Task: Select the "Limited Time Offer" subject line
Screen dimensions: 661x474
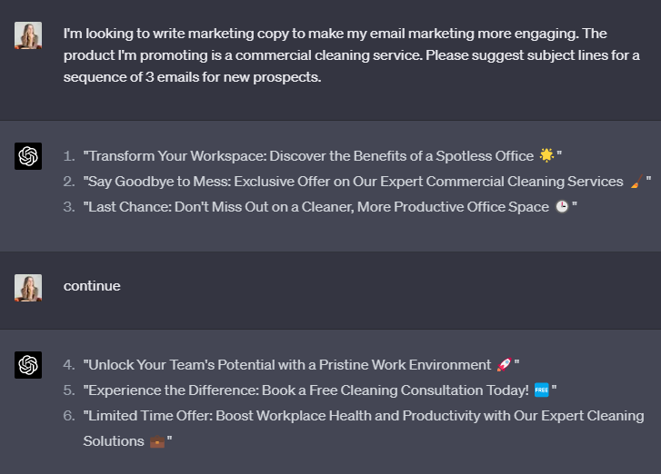Action: pos(364,416)
